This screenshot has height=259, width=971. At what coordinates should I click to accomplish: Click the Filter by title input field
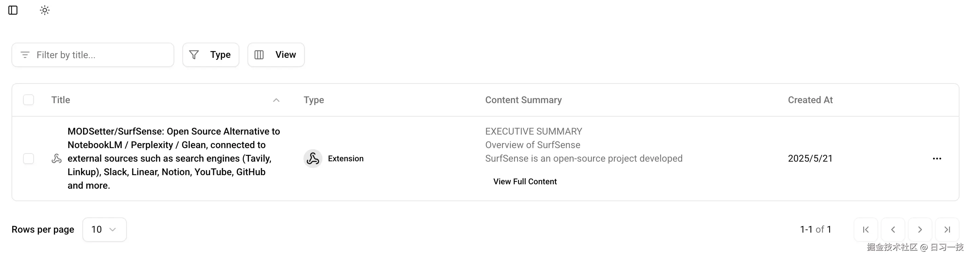92,54
